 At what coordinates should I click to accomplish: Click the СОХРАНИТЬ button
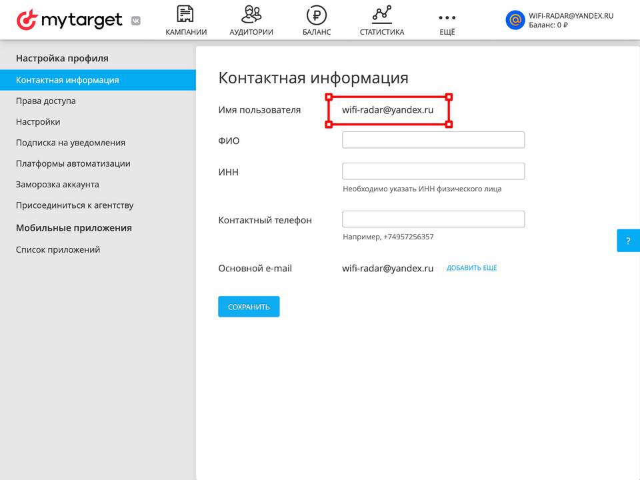tap(249, 307)
